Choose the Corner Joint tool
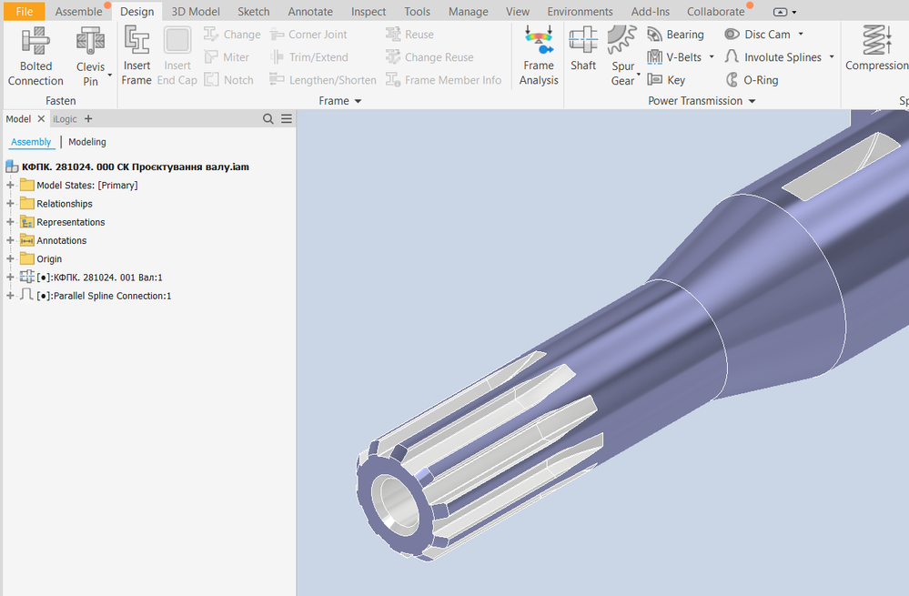 pos(308,35)
